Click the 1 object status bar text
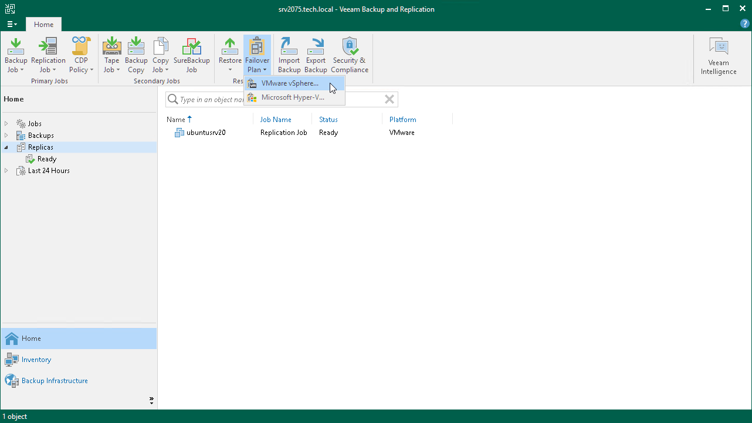Viewport: 752px width, 423px height. click(x=15, y=417)
